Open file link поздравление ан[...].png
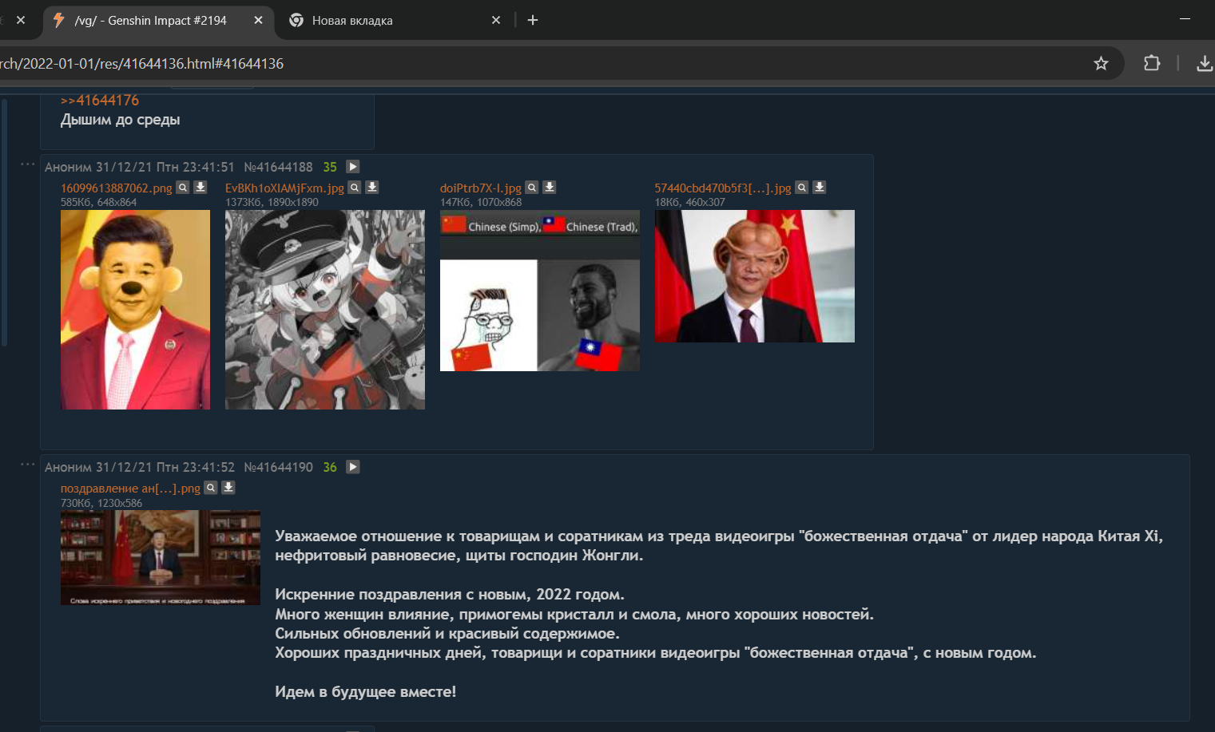1215x732 pixels. (x=130, y=489)
